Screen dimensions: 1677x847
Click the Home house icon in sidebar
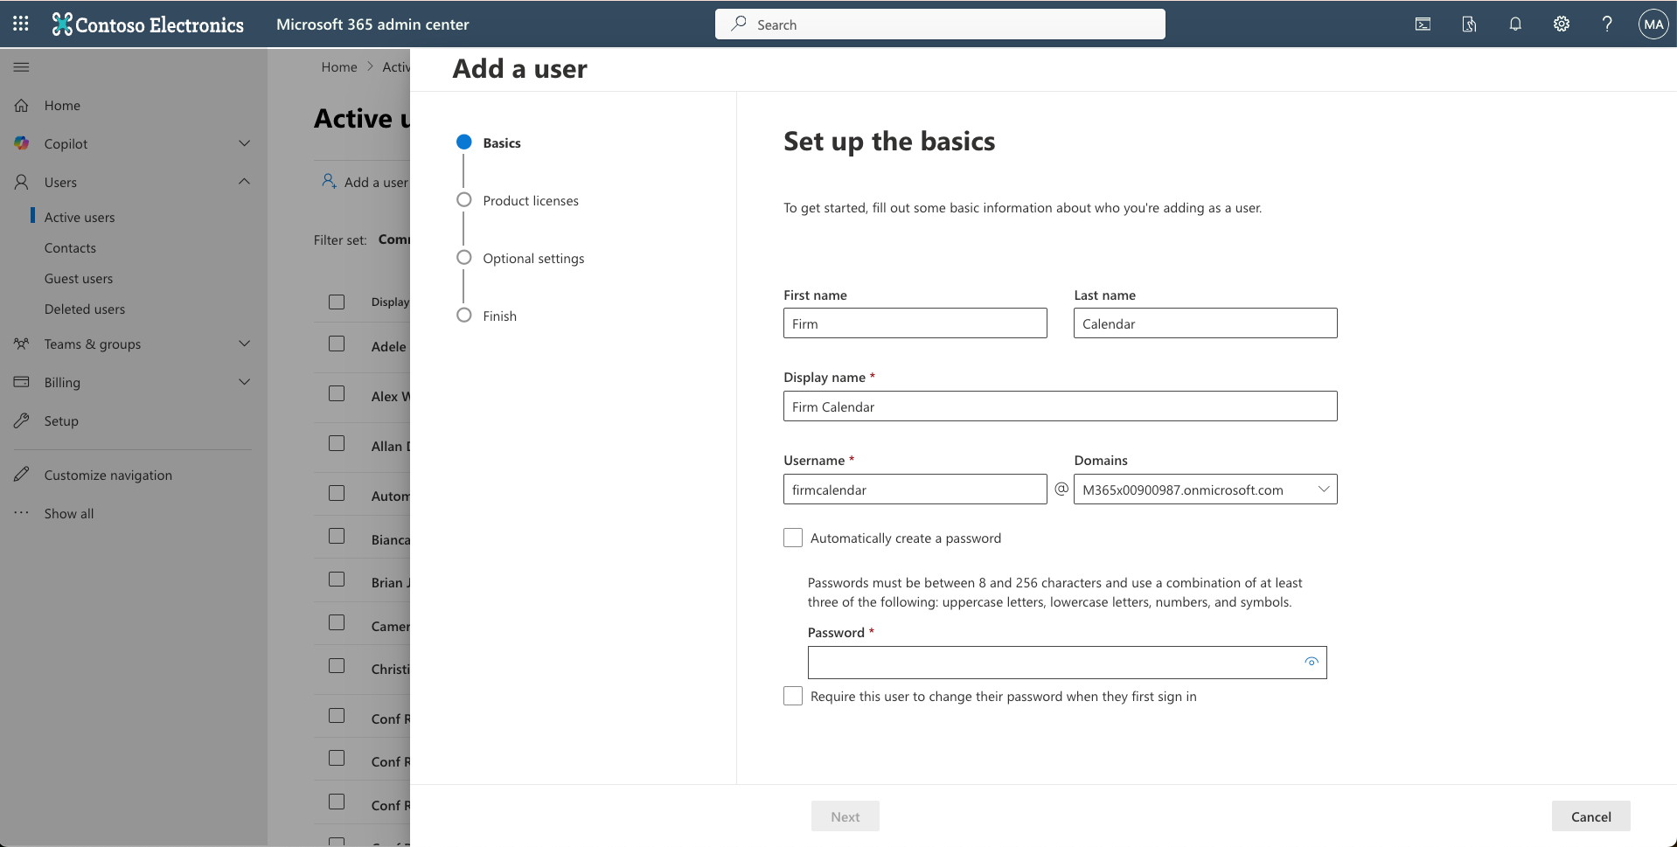pos(22,106)
